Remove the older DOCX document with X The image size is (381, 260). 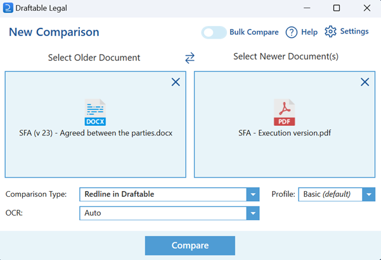(176, 82)
